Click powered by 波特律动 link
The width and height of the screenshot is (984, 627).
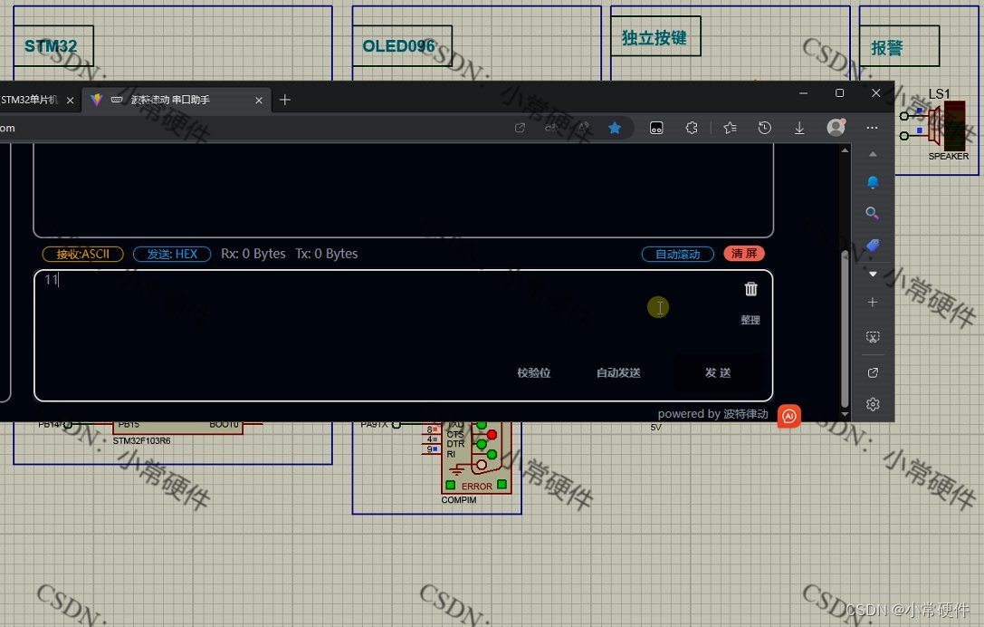pos(713,414)
